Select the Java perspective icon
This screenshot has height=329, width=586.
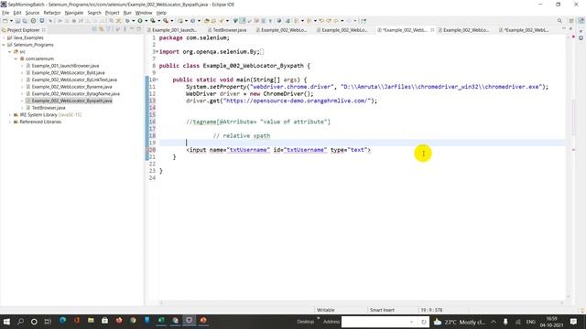point(581,21)
